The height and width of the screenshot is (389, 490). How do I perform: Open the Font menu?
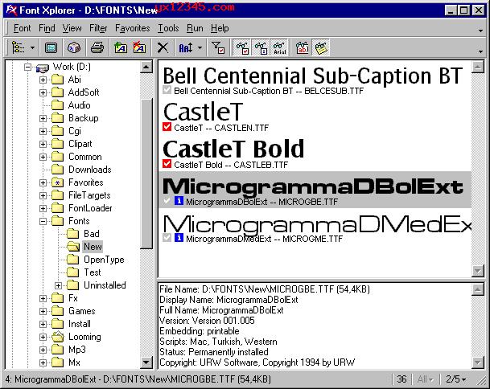pyautogui.click(x=22, y=28)
